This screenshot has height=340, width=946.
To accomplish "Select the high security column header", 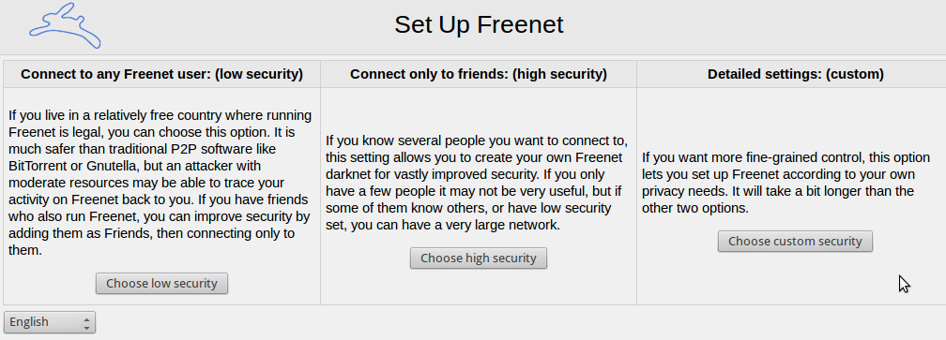I will point(479,74).
